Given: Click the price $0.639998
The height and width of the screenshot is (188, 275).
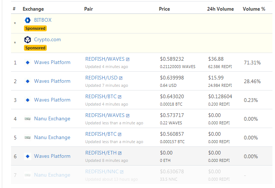Looking at the screenshot, I should click(172, 78).
